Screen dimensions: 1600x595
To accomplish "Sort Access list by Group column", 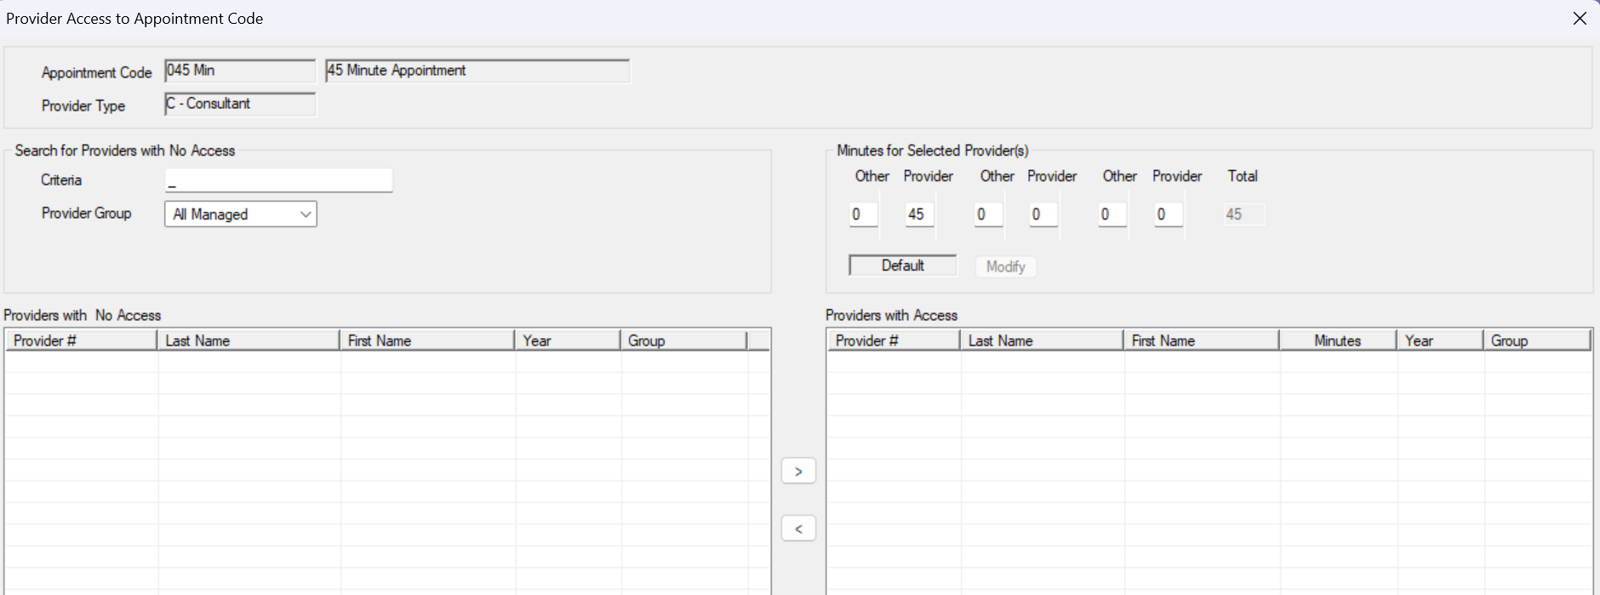I will [x=1536, y=340].
